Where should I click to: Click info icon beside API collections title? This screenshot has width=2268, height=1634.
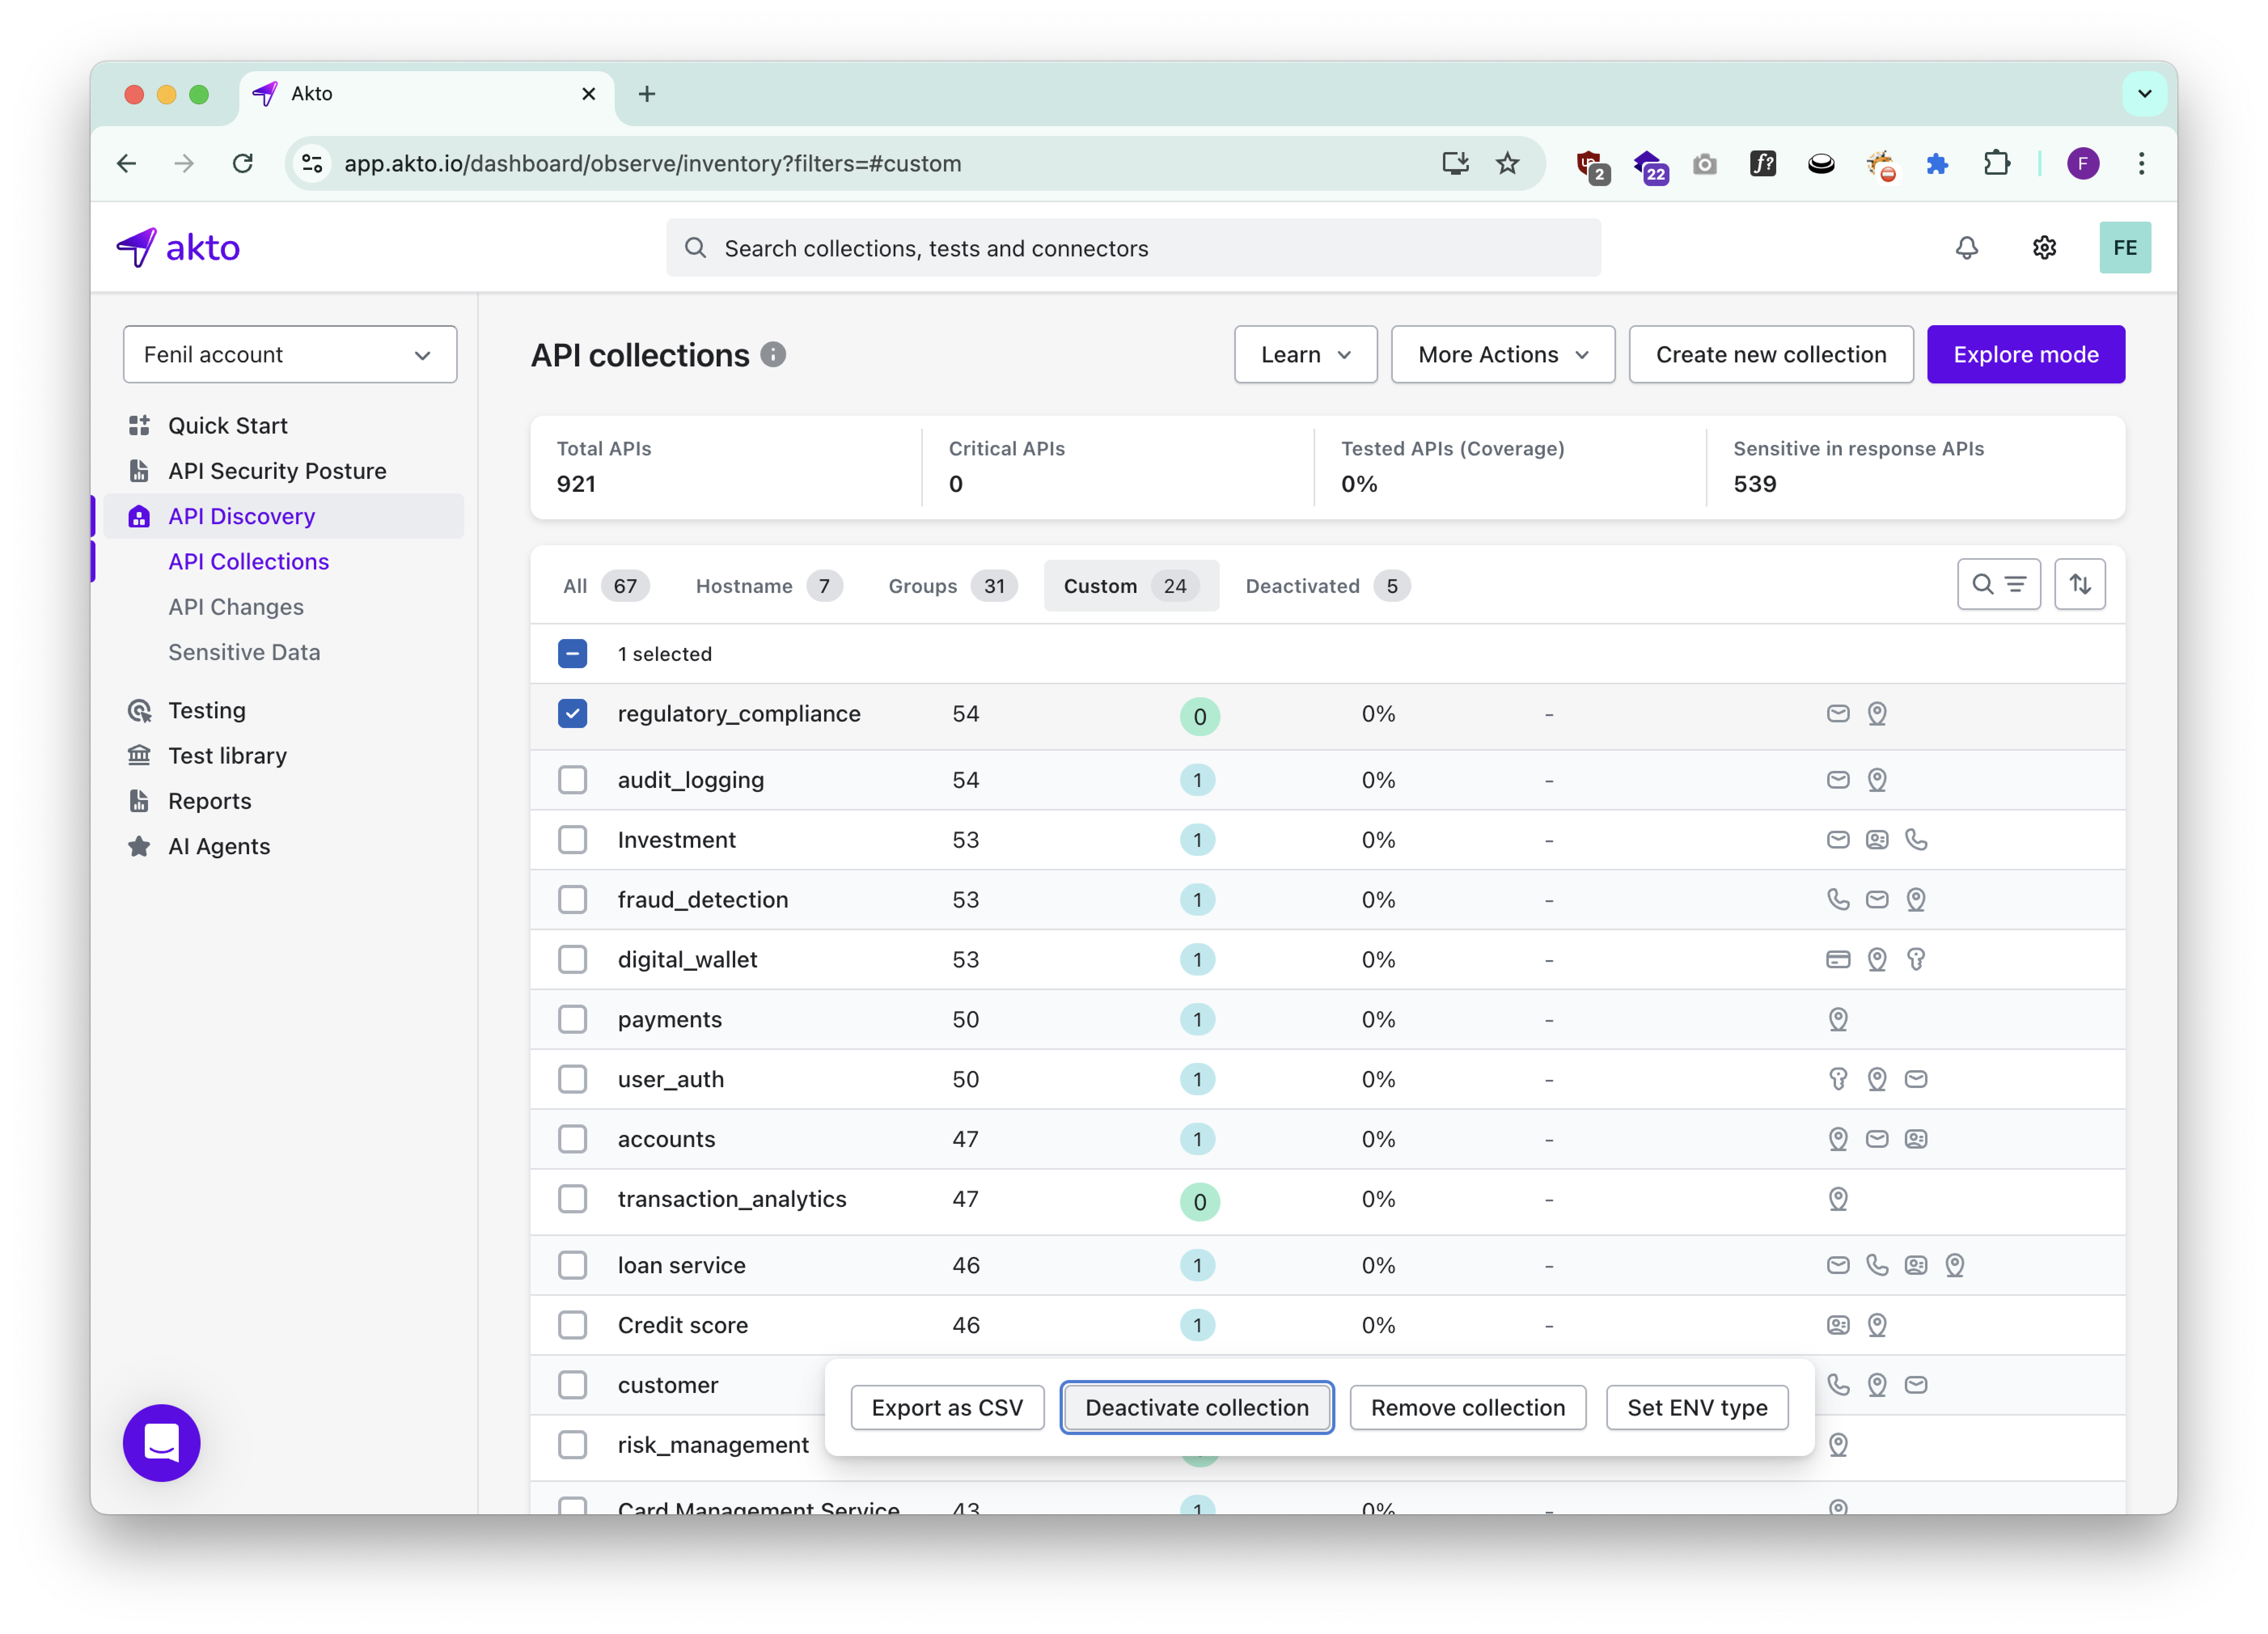point(773,355)
